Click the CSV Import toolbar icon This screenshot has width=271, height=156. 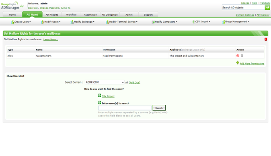click(x=193, y=22)
